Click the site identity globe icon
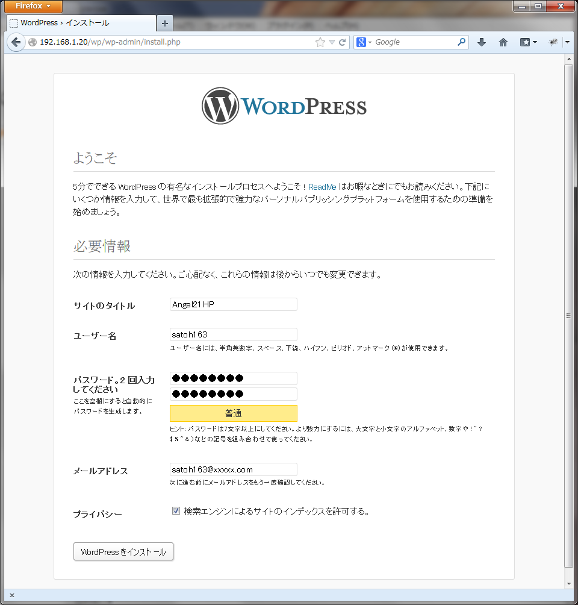The width and height of the screenshot is (578, 605). coord(33,42)
